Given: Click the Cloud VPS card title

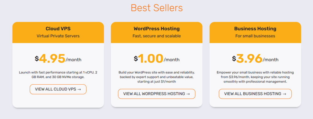Looking at the screenshot, I should tap(58, 29).
